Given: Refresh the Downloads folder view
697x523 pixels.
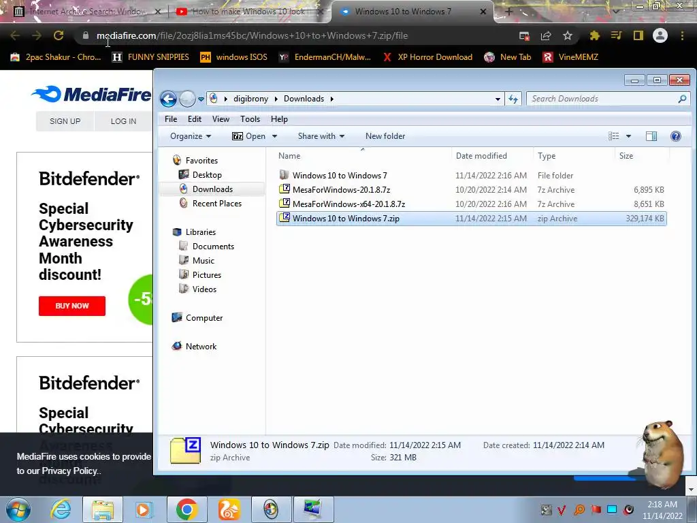Looking at the screenshot, I should tap(513, 99).
